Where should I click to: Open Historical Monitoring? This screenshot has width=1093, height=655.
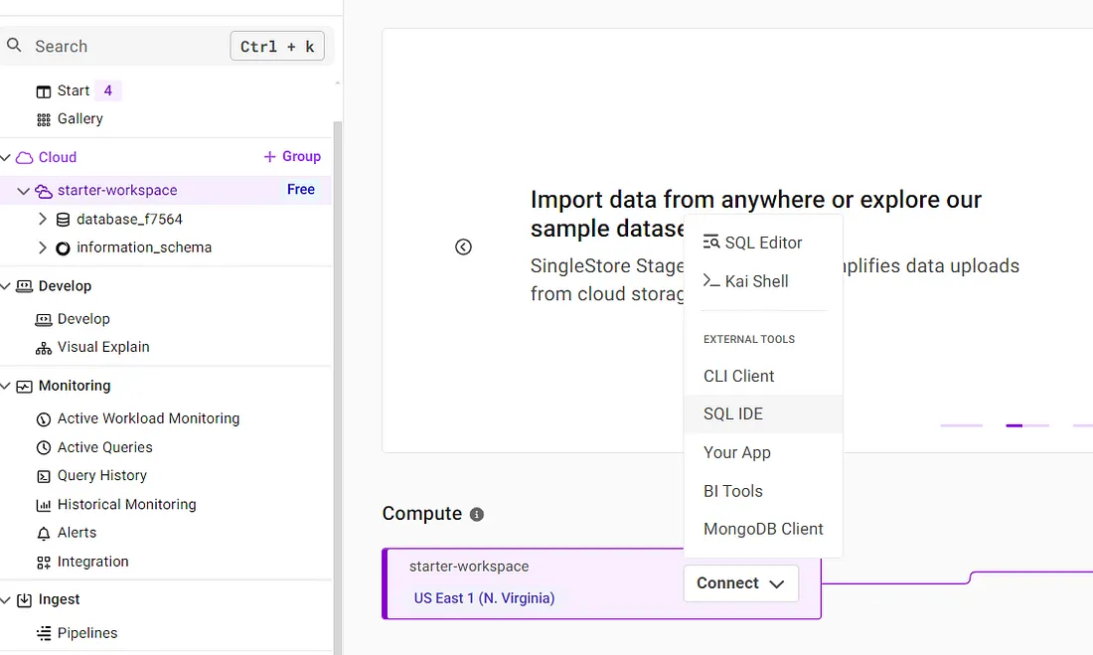point(127,504)
